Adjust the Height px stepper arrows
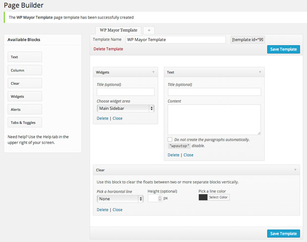Viewport: 307px width, 242px height. coord(160,199)
